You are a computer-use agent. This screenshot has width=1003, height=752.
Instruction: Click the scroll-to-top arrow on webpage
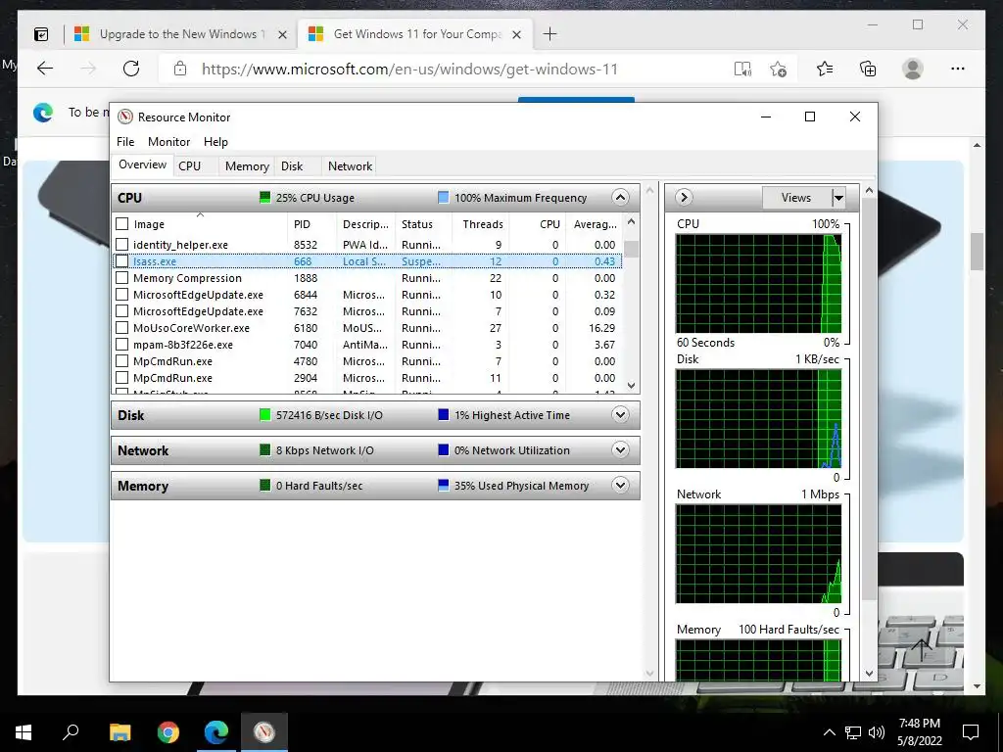click(921, 650)
